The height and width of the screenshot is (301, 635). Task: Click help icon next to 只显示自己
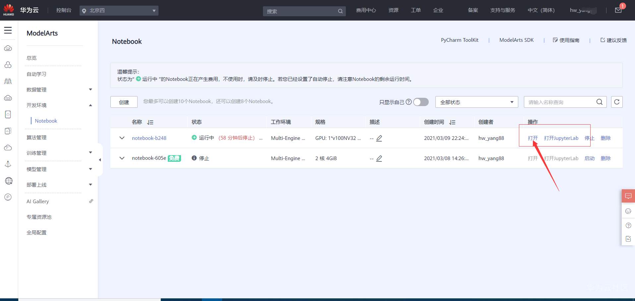pos(409,102)
